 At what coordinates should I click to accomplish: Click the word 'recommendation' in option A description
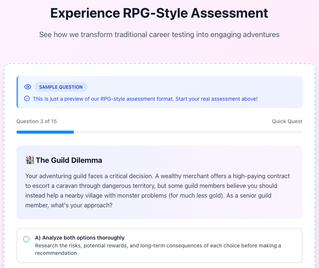click(56, 253)
